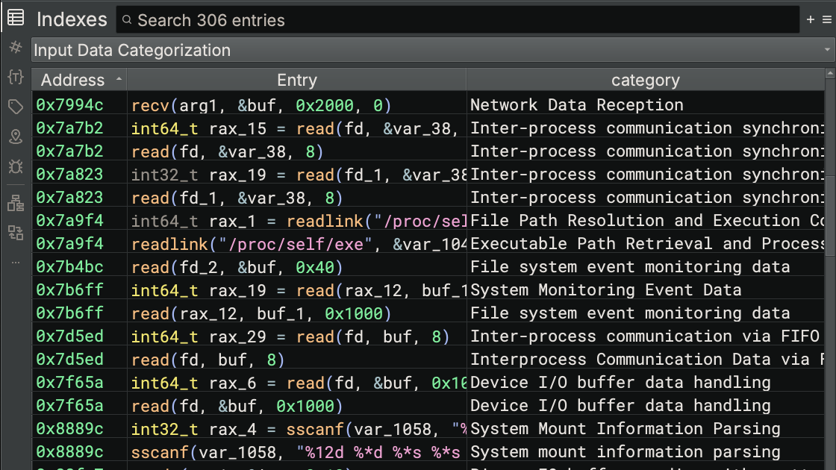Select System mount information parsing lowercase category
Image resolution: width=836 pixels, height=470 pixels.
[x=625, y=452]
